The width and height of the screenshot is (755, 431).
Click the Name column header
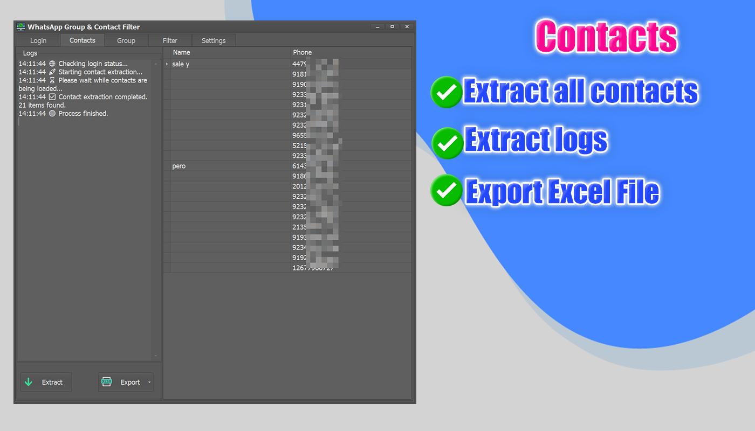[x=230, y=52]
